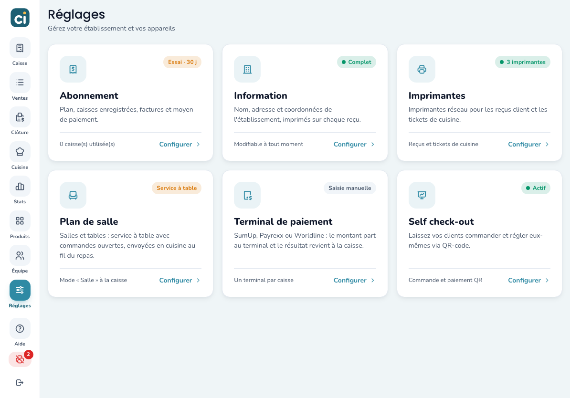
Task: Click the Configurer chevron under Information
Action: [x=373, y=144]
